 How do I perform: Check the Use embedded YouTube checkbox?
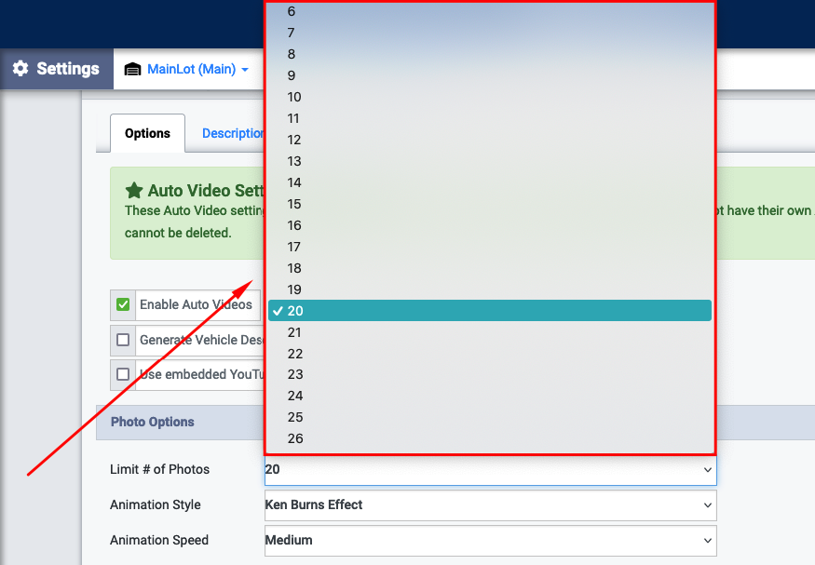(x=123, y=374)
